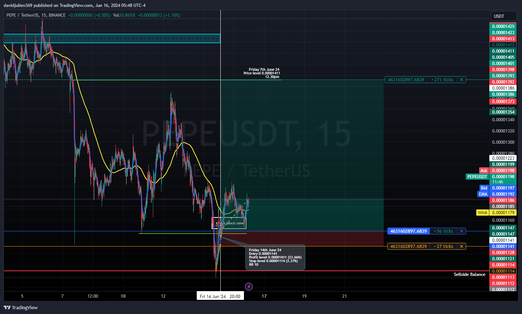This screenshot has width=522, height=314.
Task: Select orange quantity label on -27 ticks line
Action: point(408,246)
